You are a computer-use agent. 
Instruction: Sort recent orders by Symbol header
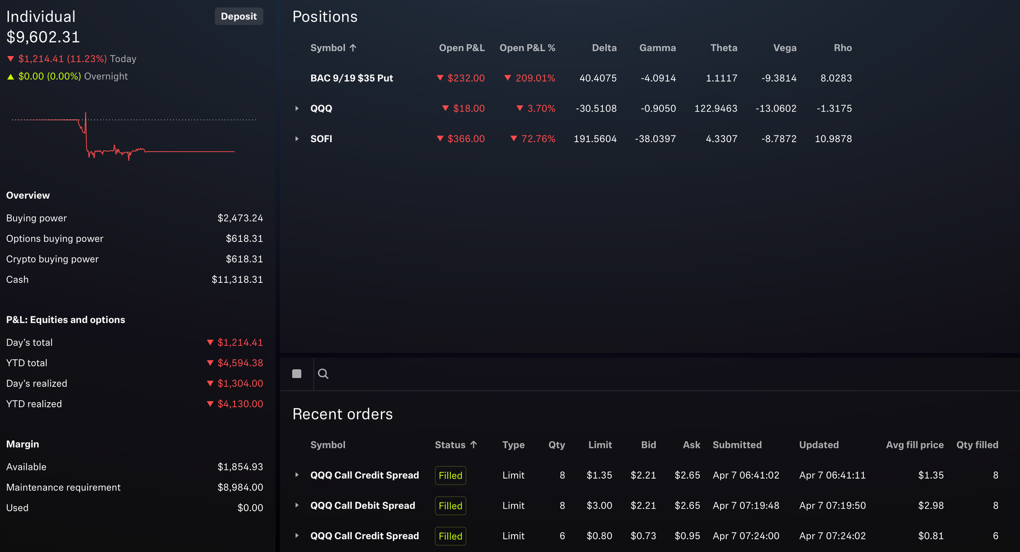coord(328,445)
